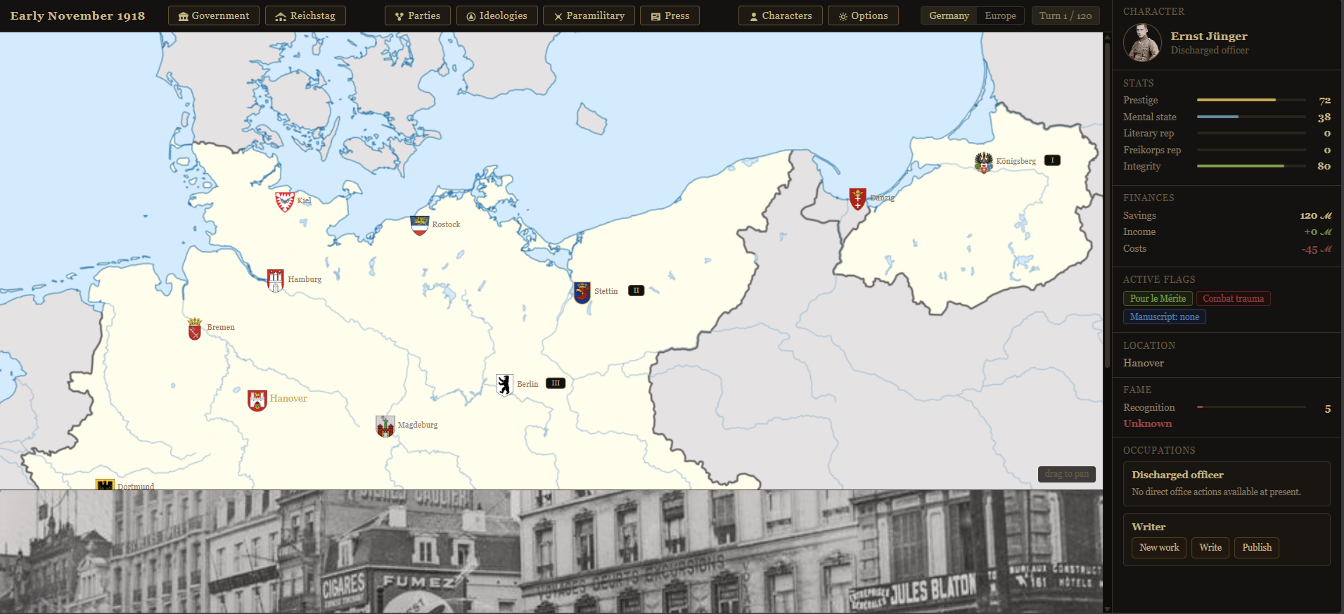
Task: Click the Königsberg city label
Action: [x=1016, y=161]
